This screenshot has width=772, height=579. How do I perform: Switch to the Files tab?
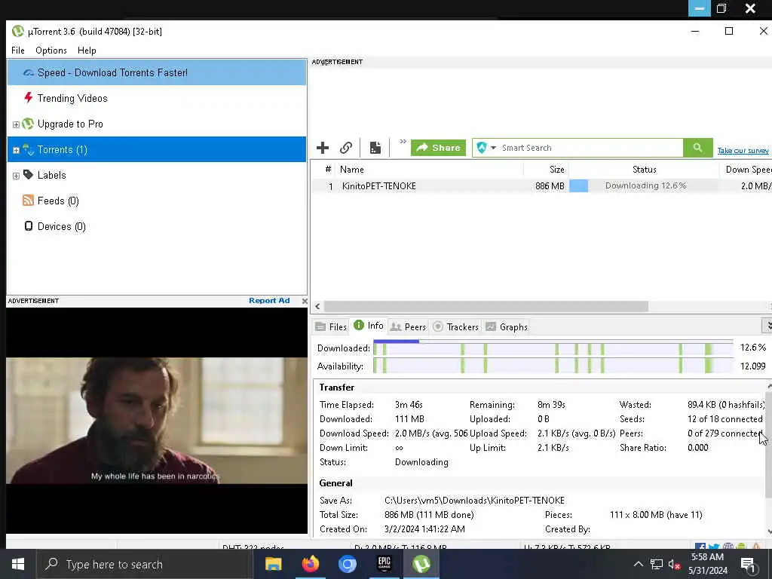pos(332,327)
